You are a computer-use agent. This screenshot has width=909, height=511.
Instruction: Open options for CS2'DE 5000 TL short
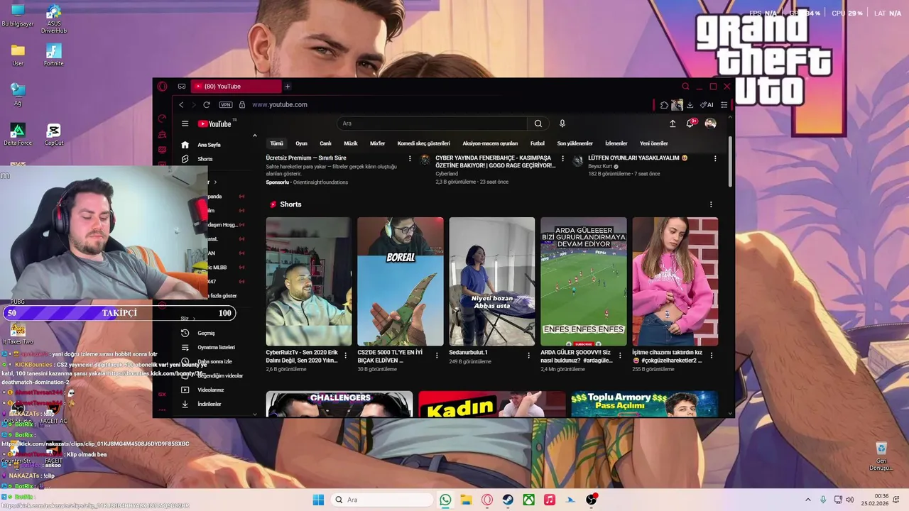437,355
